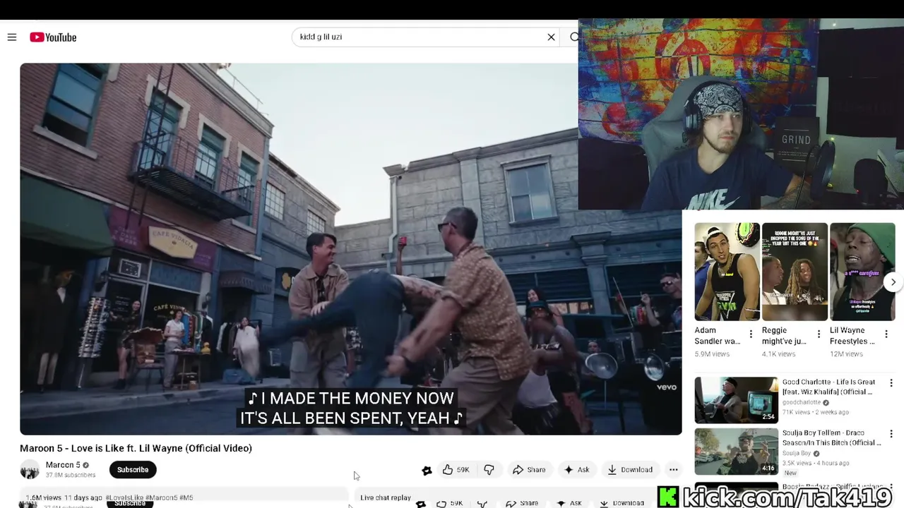Viewport: 904px width, 508px height.
Task: Open options menu for Reggie short
Action: point(819,334)
